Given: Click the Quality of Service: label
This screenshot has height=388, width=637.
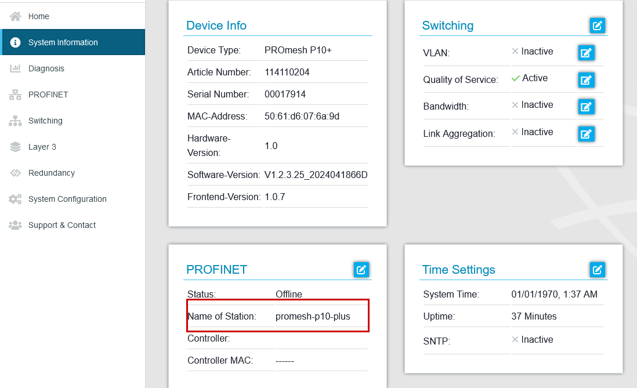Looking at the screenshot, I should tap(461, 79).
